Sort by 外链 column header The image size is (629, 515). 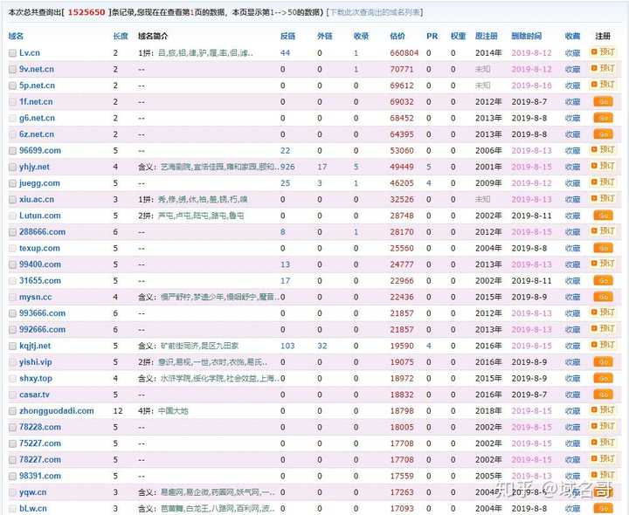(324, 36)
